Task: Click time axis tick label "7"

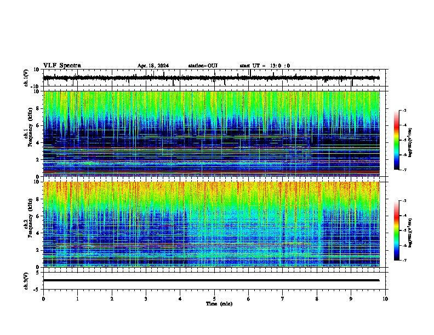Action: pos(283,299)
